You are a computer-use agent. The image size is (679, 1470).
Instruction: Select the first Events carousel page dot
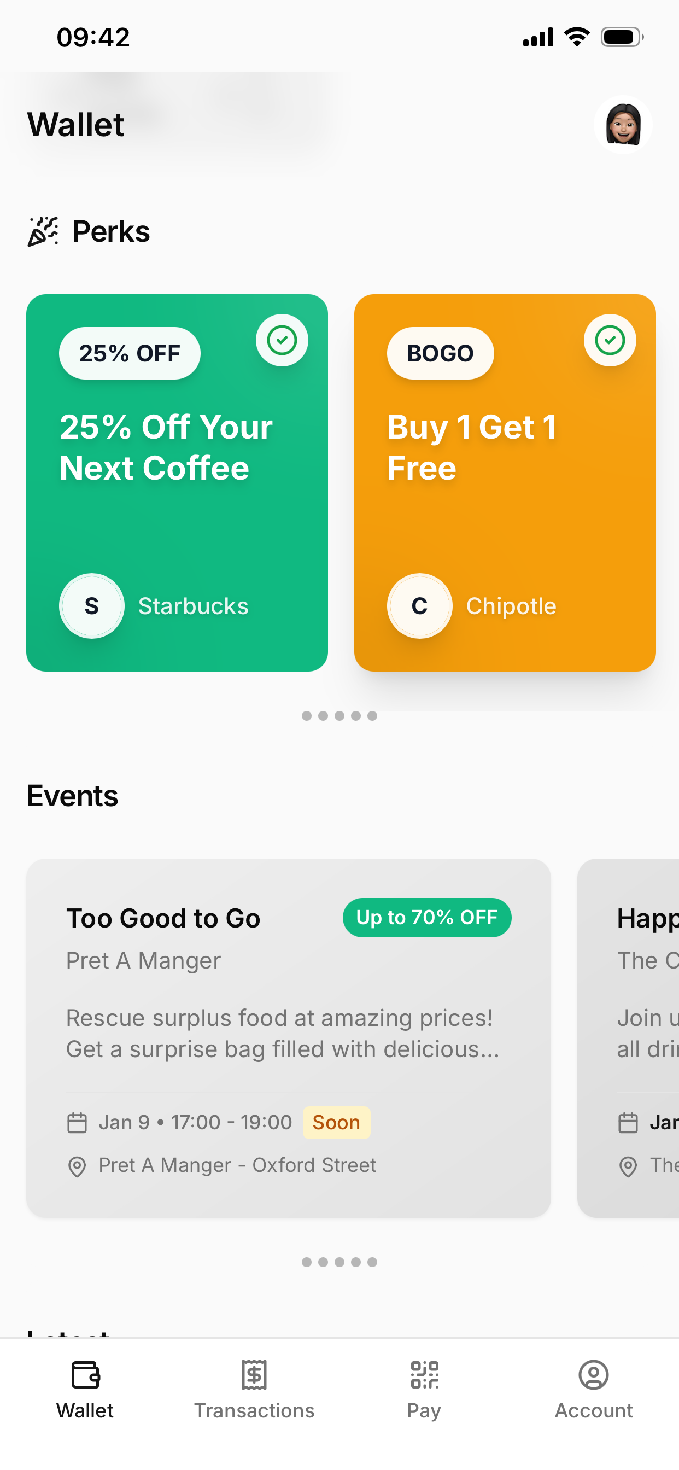point(306,1262)
